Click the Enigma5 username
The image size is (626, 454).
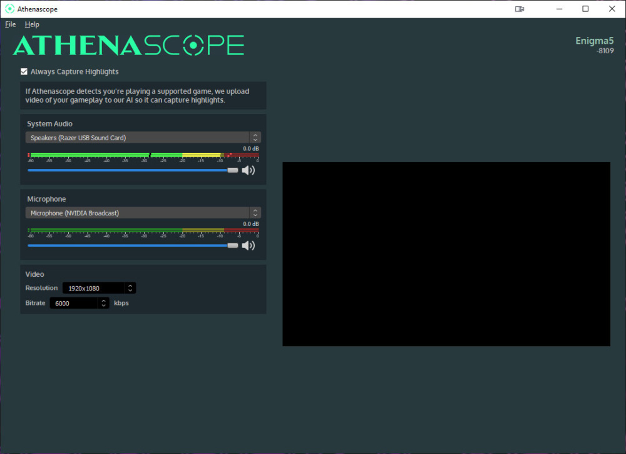click(595, 41)
